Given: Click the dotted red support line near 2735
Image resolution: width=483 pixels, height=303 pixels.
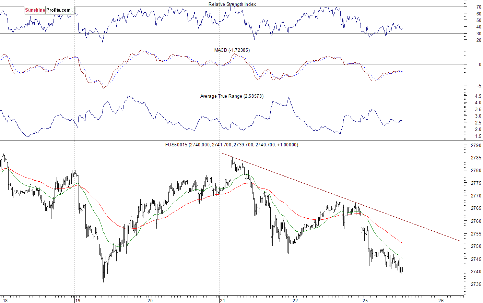Looking at the screenshot, I should tap(264, 284).
